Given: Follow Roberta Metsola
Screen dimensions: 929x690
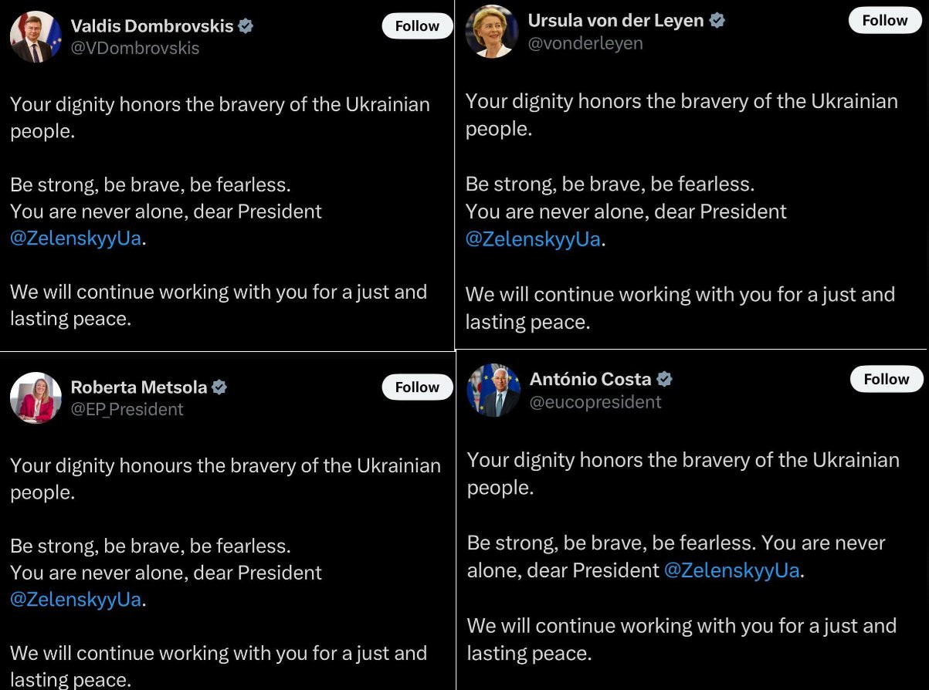Looking at the screenshot, I should click(x=417, y=387).
